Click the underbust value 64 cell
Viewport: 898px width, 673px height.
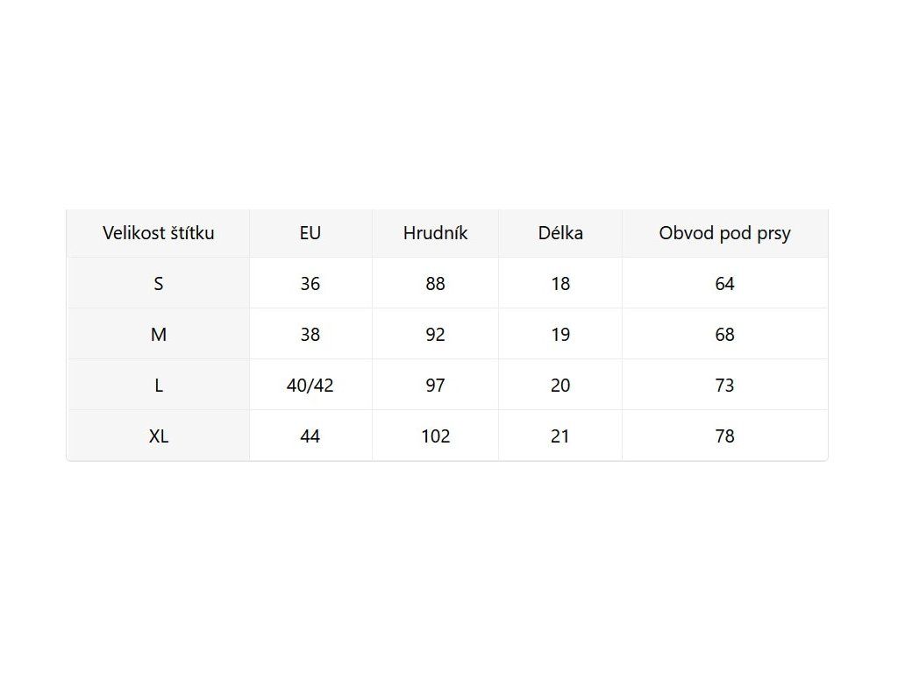pos(724,283)
